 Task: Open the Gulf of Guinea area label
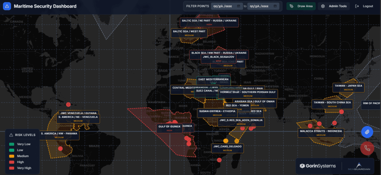[169, 128]
